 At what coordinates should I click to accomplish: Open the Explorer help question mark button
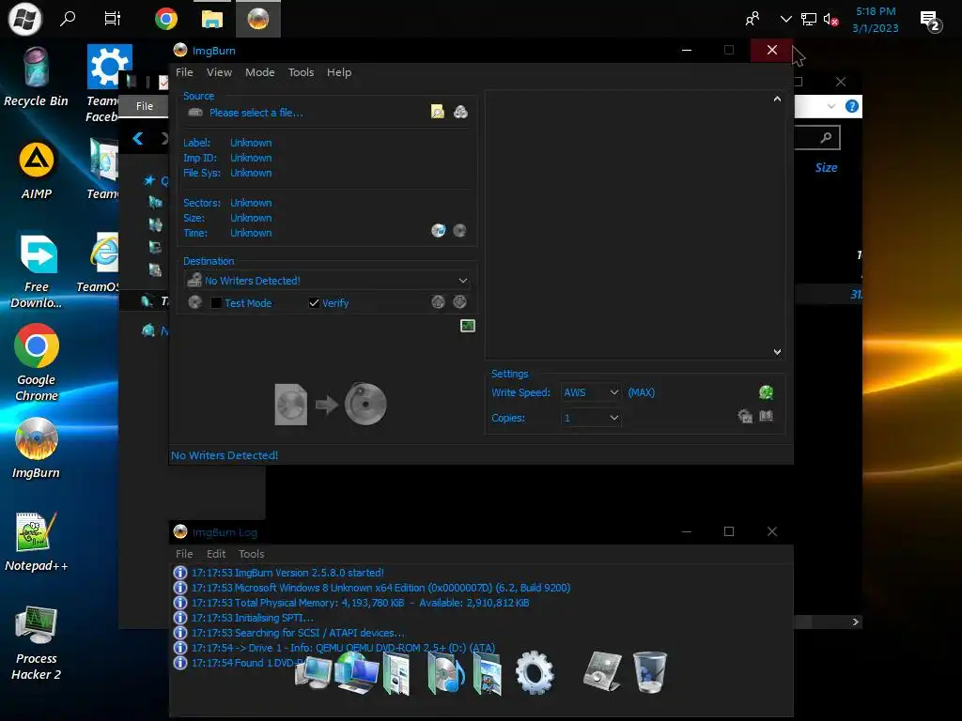851,106
